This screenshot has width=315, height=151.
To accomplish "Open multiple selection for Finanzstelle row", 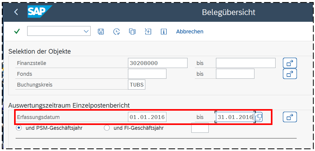I will [290, 63].
